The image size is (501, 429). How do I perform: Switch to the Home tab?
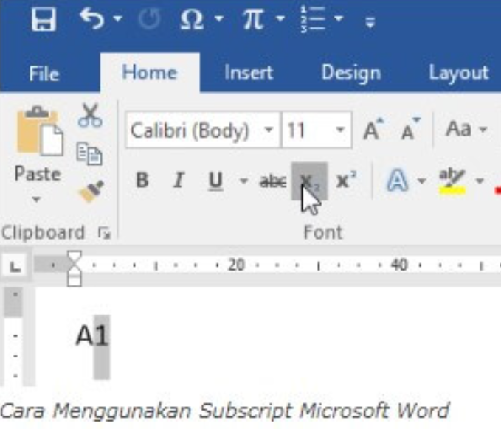click(x=150, y=72)
